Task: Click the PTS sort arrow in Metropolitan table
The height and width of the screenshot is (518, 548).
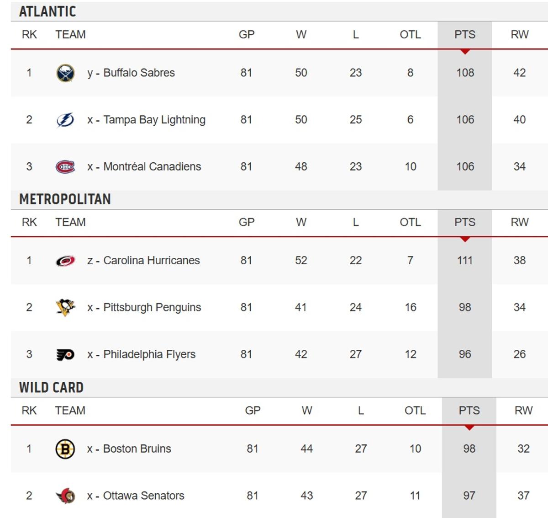Action: (x=465, y=240)
